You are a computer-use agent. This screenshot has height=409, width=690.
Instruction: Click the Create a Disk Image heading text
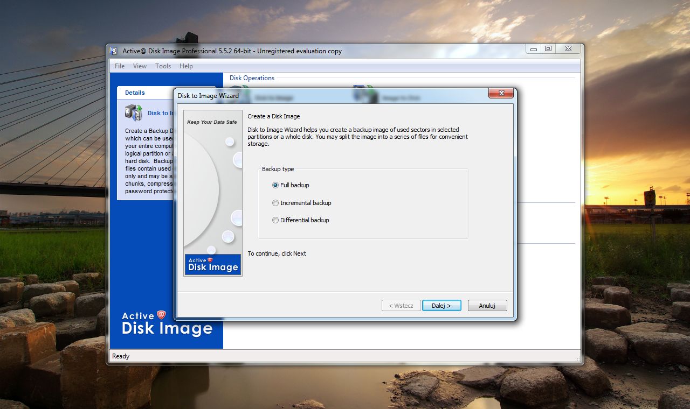pos(274,116)
